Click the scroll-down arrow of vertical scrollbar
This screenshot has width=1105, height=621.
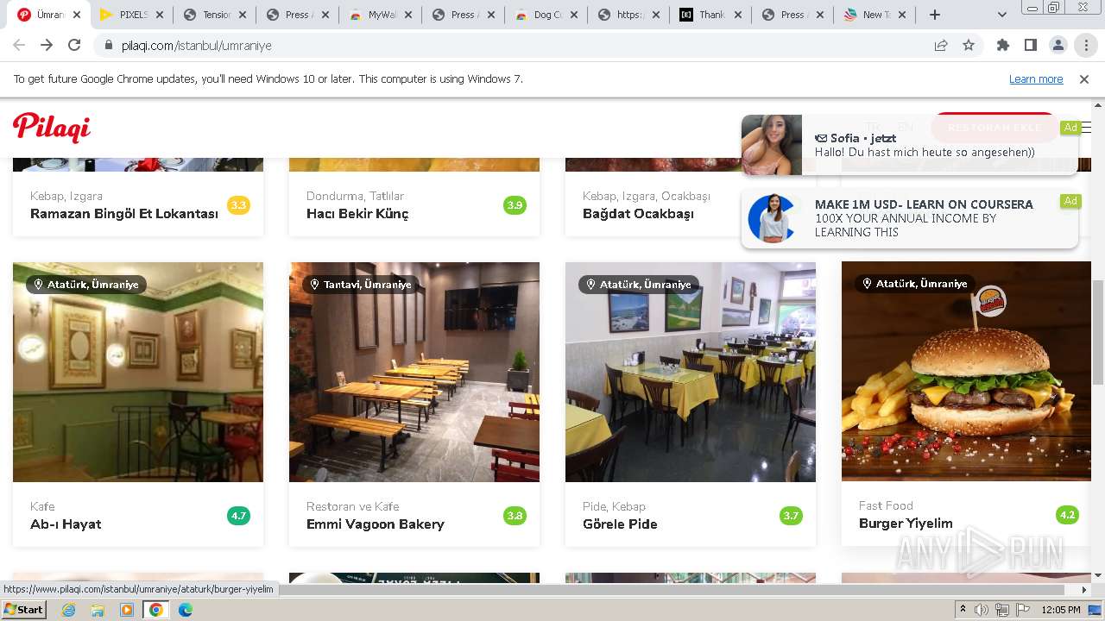[1098, 575]
